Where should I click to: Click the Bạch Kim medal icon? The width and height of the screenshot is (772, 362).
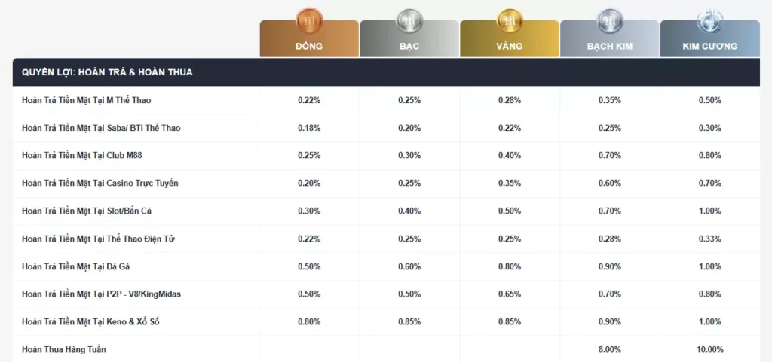pos(609,20)
